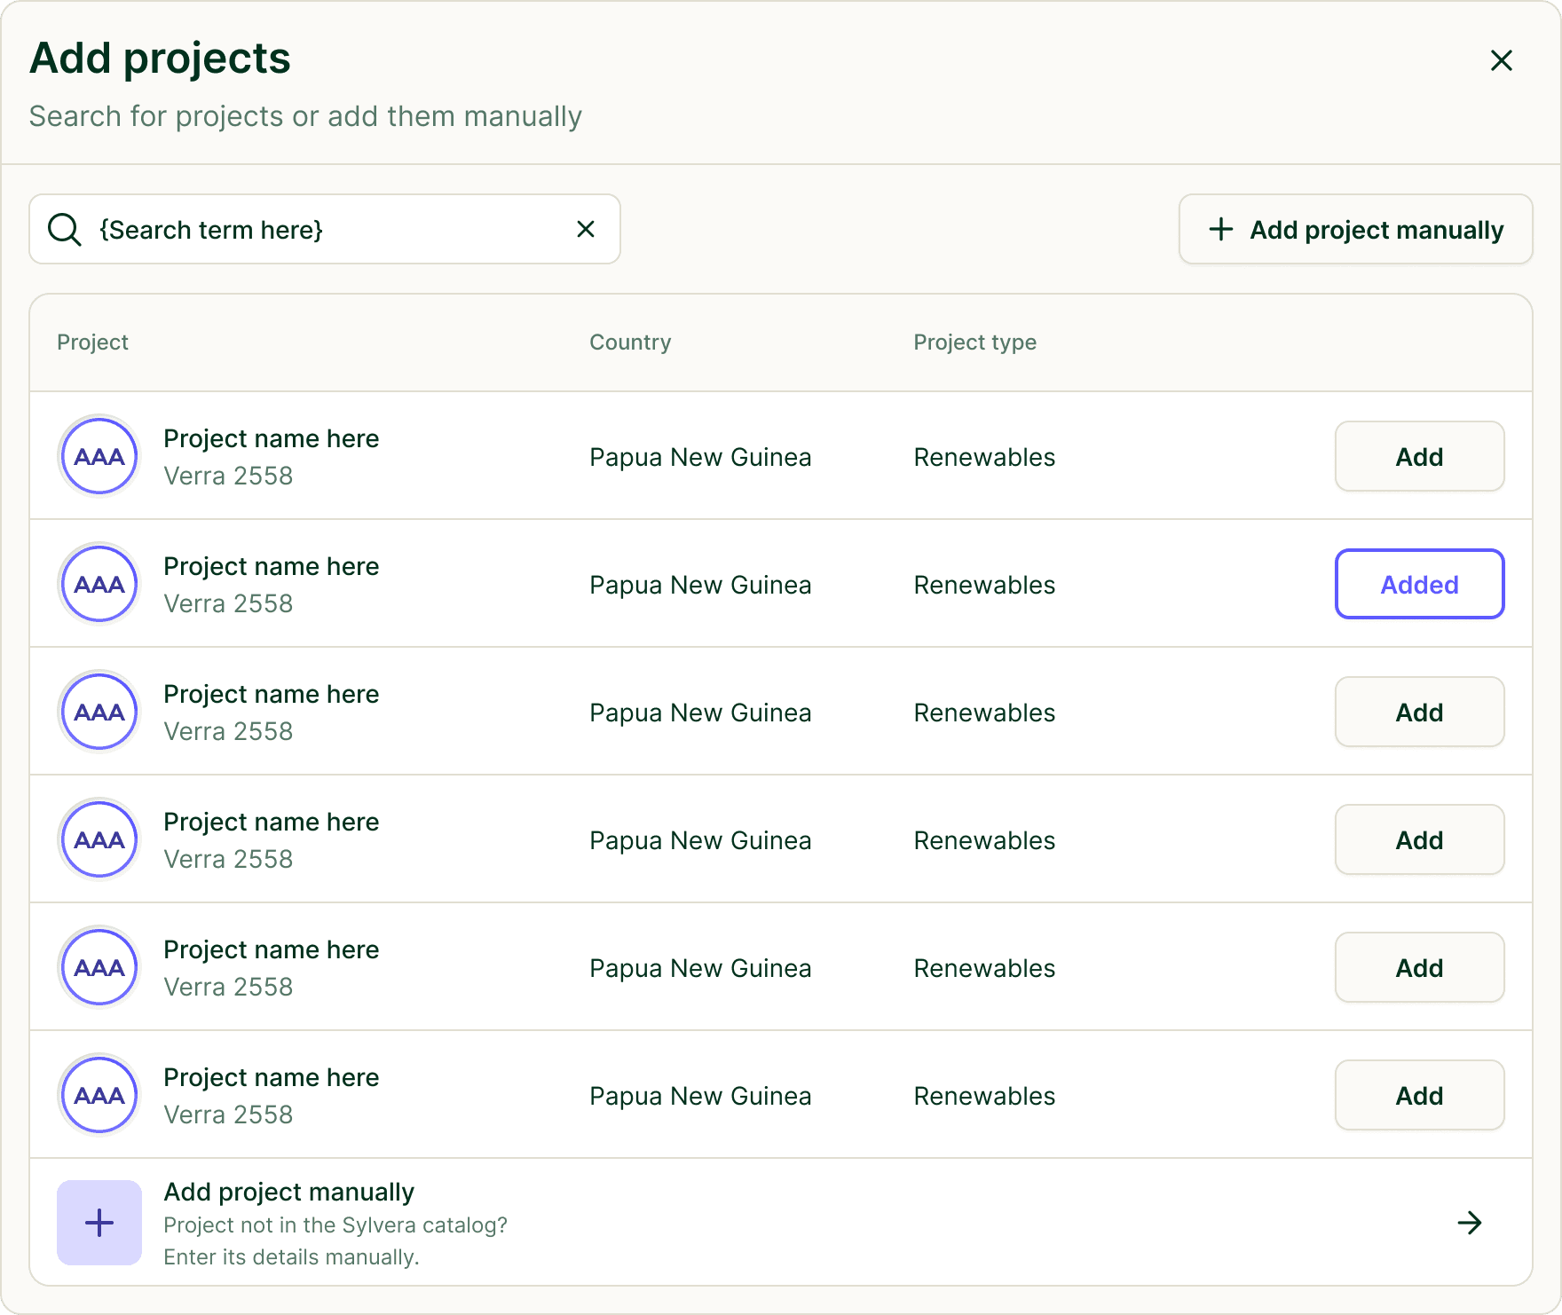Click the AAA rating badge in last row

(x=99, y=1096)
